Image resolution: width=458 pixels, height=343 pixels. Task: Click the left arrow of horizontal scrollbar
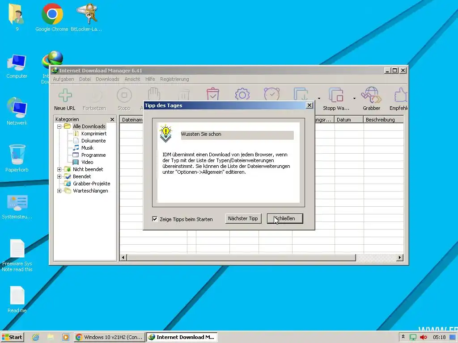(x=123, y=258)
